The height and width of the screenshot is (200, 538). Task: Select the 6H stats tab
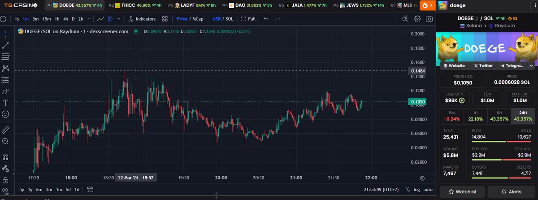click(499, 116)
